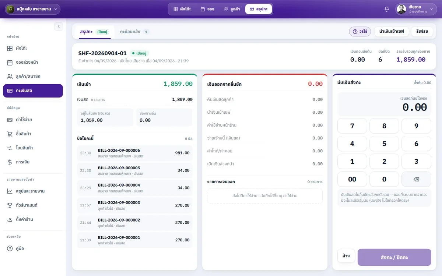The height and width of the screenshot is (276, 442).
Task: Select the สรุปกะ เปิดอยู่ sub-tab
Action: tap(94, 32)
